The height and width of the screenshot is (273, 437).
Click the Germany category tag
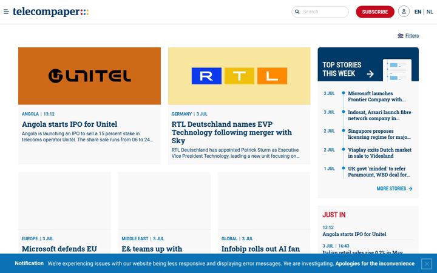pos(181,114)
